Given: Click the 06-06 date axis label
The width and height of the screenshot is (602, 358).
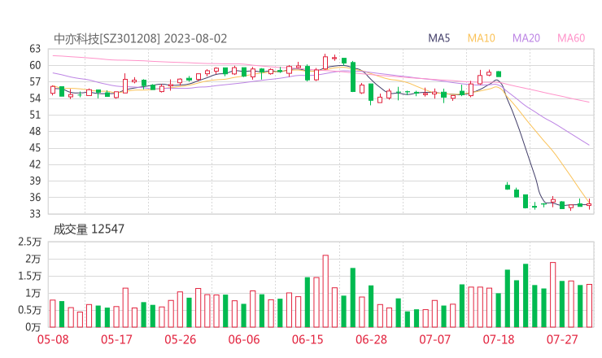Looking at the screenshot, I should tap(244, 339).
